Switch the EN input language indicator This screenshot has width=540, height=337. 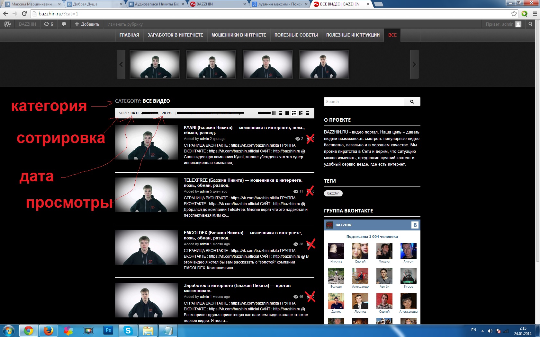473,330
